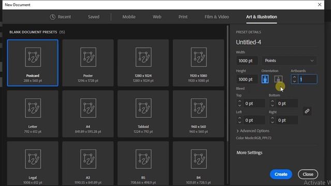
Task: Open the Points units dropdown
Action: pos(289,61)
